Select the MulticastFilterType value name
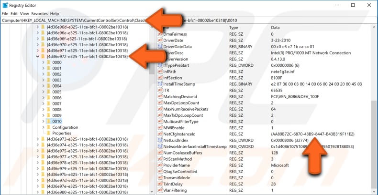 click(181, 122)
